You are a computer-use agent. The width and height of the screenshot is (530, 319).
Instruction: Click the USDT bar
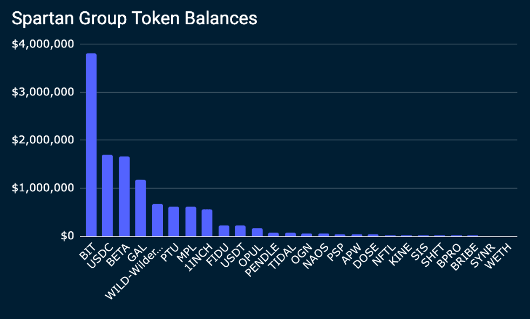pyautogui.click(x=240, y=231)
